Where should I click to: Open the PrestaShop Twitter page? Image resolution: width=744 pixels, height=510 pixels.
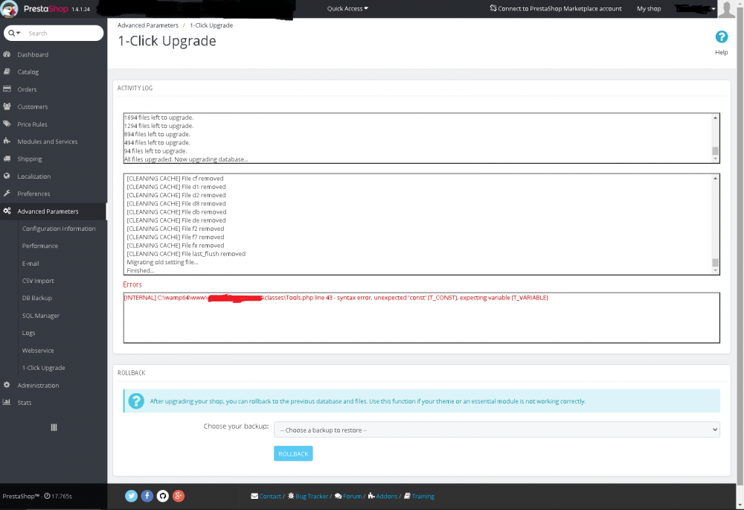131,496
